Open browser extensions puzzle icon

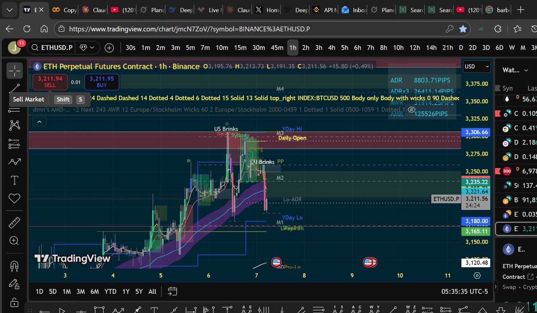pos(498,29)
